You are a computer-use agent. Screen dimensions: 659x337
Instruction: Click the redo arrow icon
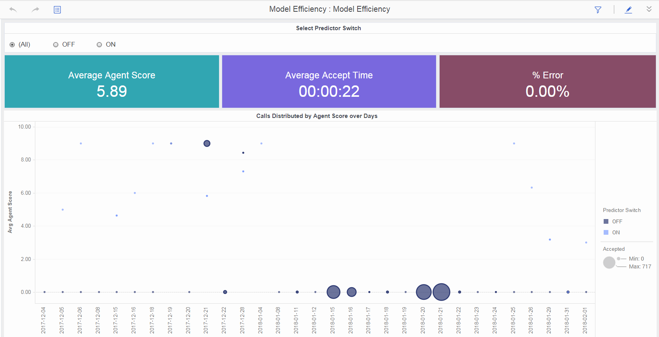pyautogui.click(x=35, y=9)
